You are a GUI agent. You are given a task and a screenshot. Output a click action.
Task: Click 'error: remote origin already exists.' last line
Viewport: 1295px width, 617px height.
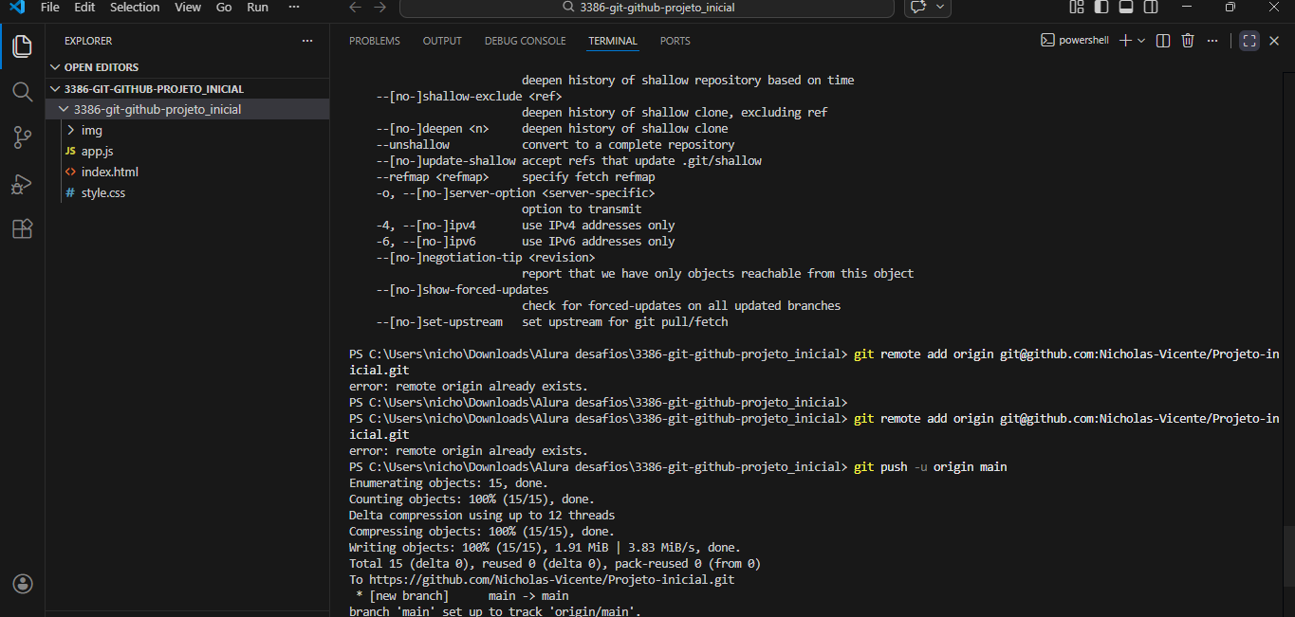coord(469,451)
